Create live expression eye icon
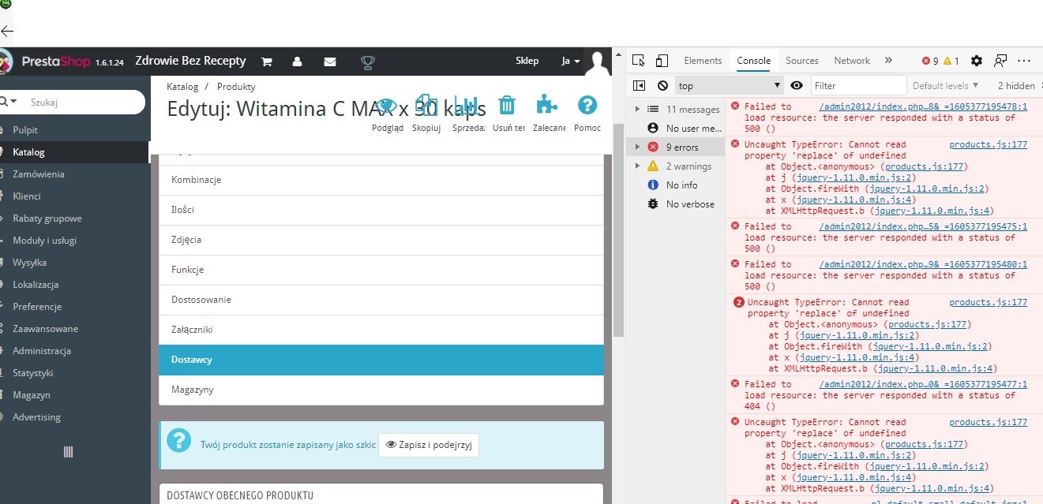Image resolution: width=1043 pixels, height=504 pixels. click(x=797, y=86)
